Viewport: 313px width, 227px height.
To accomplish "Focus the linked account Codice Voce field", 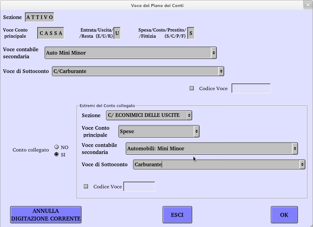I will pyautogui.click(x=139, y=187).
